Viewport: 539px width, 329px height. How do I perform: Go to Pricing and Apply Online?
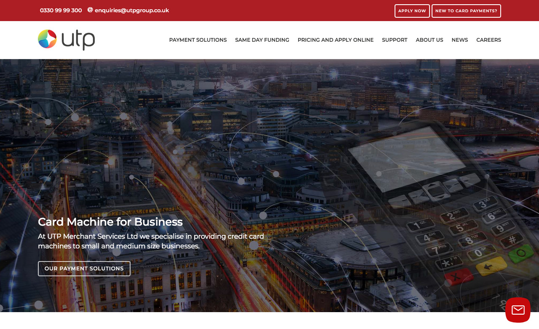pyautogui.click(x=336, y=40)
